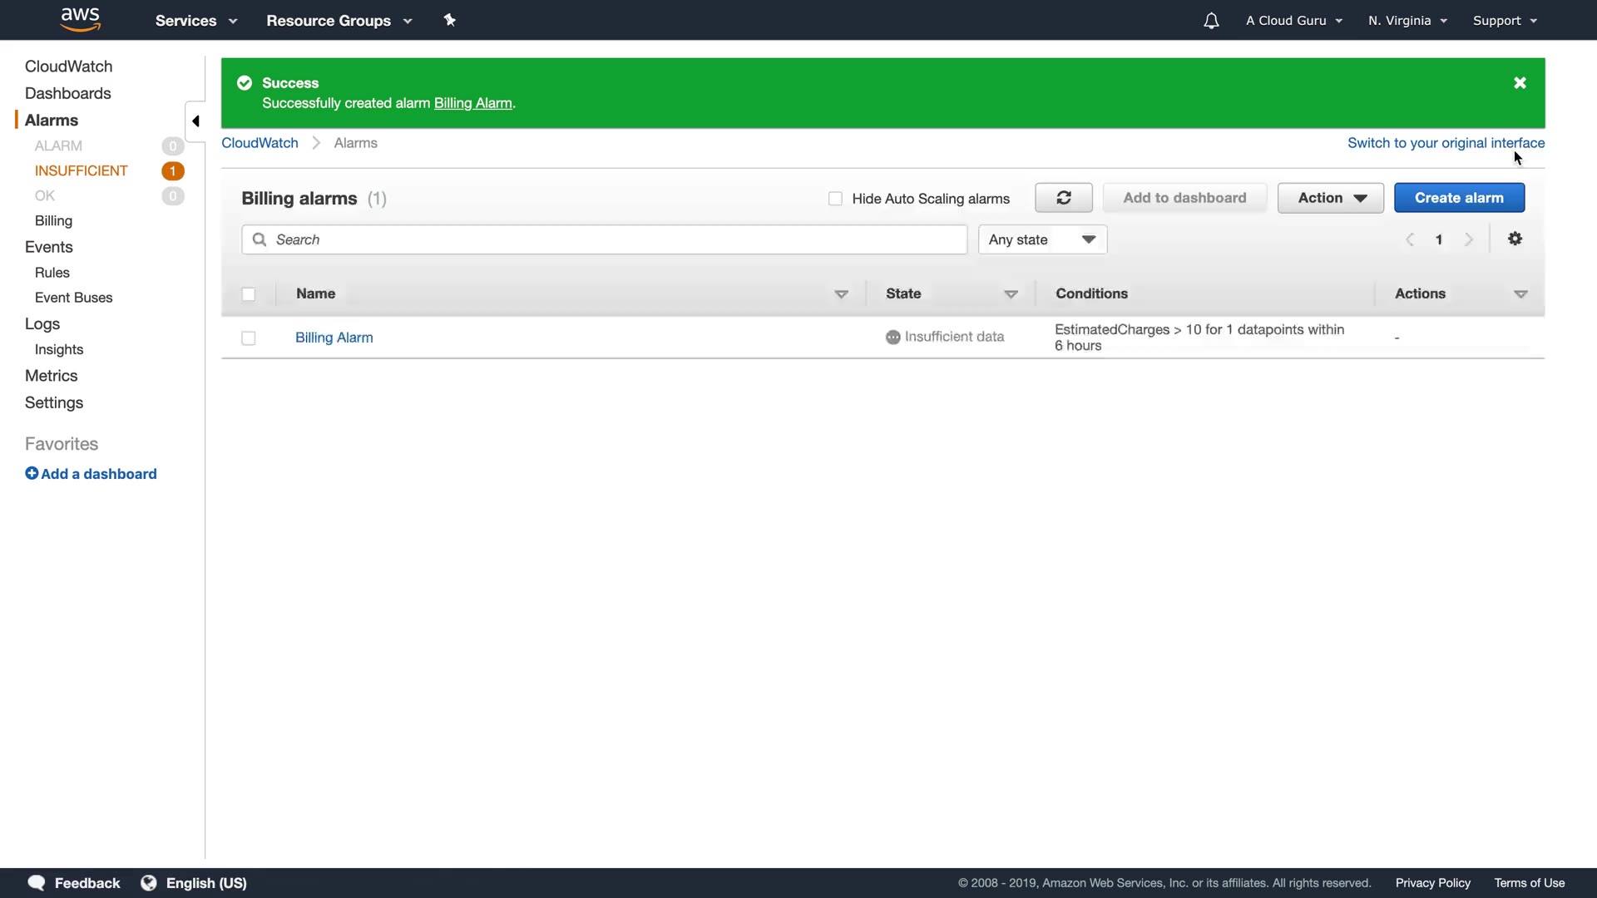This screenshot has height=898, width=1597.
Task: Open table preferences gear icon
Action: [1515, 239]
